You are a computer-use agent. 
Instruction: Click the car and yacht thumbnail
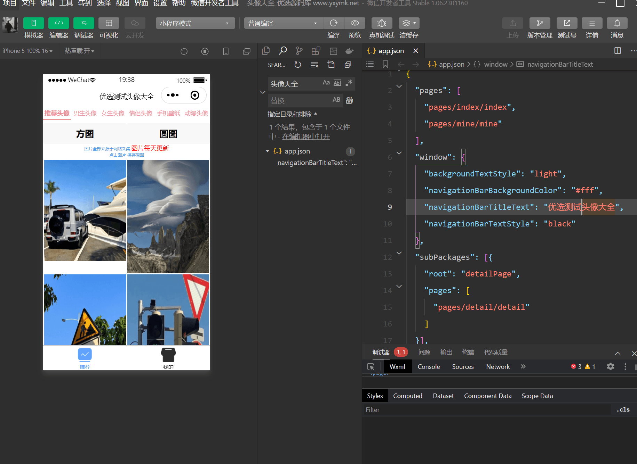pyautogui.click(x=85, y=210)
